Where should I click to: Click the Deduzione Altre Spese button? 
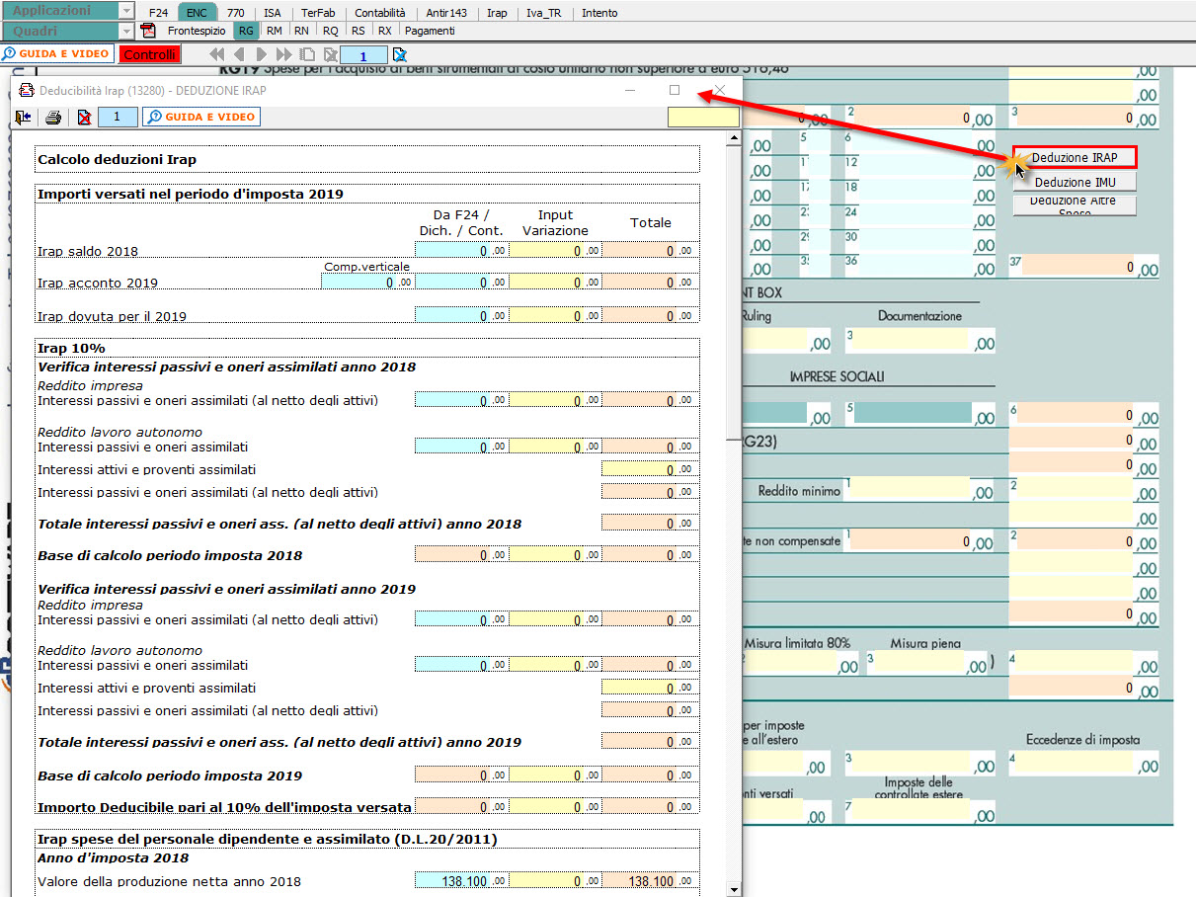(x=1075, y=205)
